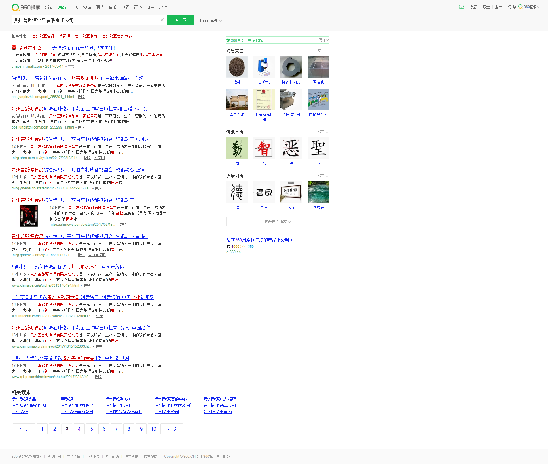
Task: Switch to the 图片 tab
Action: [100, 7]
